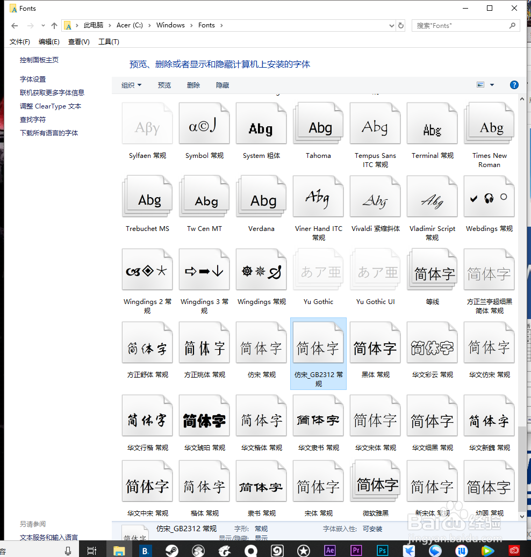Go up one folder level

point(54,26)
